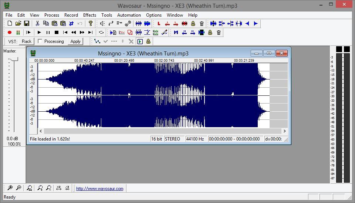The height and width of the screenshot is (203, 355).
Task: Rewind the audio
Action: [74, 33]
